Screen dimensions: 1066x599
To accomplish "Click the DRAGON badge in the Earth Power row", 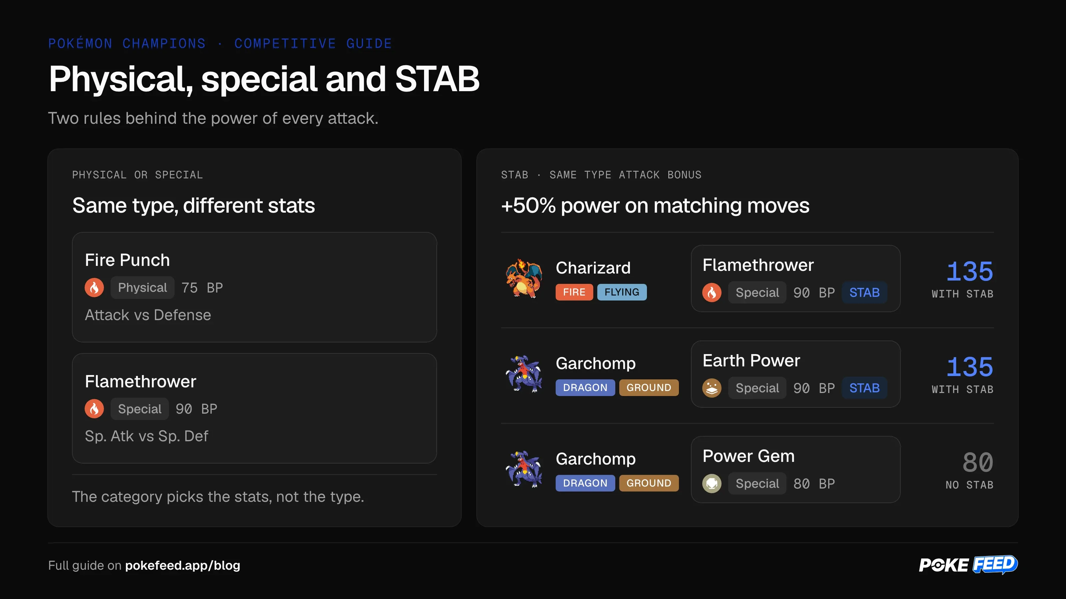I will coord(585,387).
